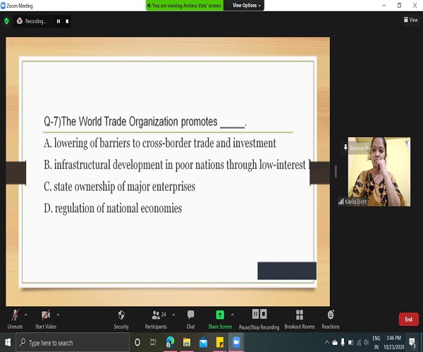The width and height of the screenshot is (423, 352).
Task: Open Microsoft Edge from taskbar
Action: (170, 343)
